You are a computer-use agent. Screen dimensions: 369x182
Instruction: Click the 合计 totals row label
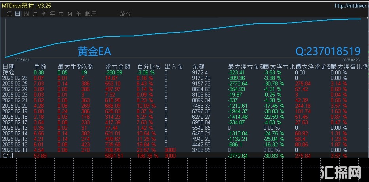pos(9,156)
